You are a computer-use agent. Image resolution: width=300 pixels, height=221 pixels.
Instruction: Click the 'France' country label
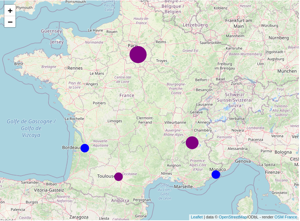coord(127,95)
